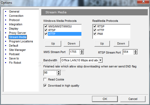Open the Connection options page

pyautogui.click(x=16, y=16)
